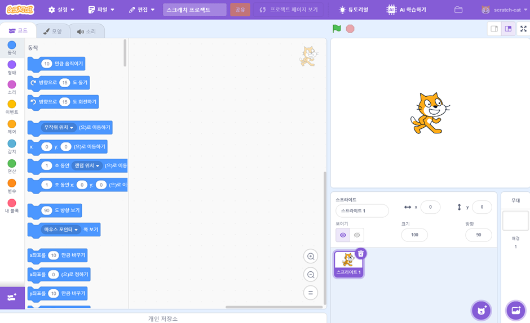Hide the sprite with crossed-eye icon
Viewport: 530px width, 323px height.
pos(357,235)
